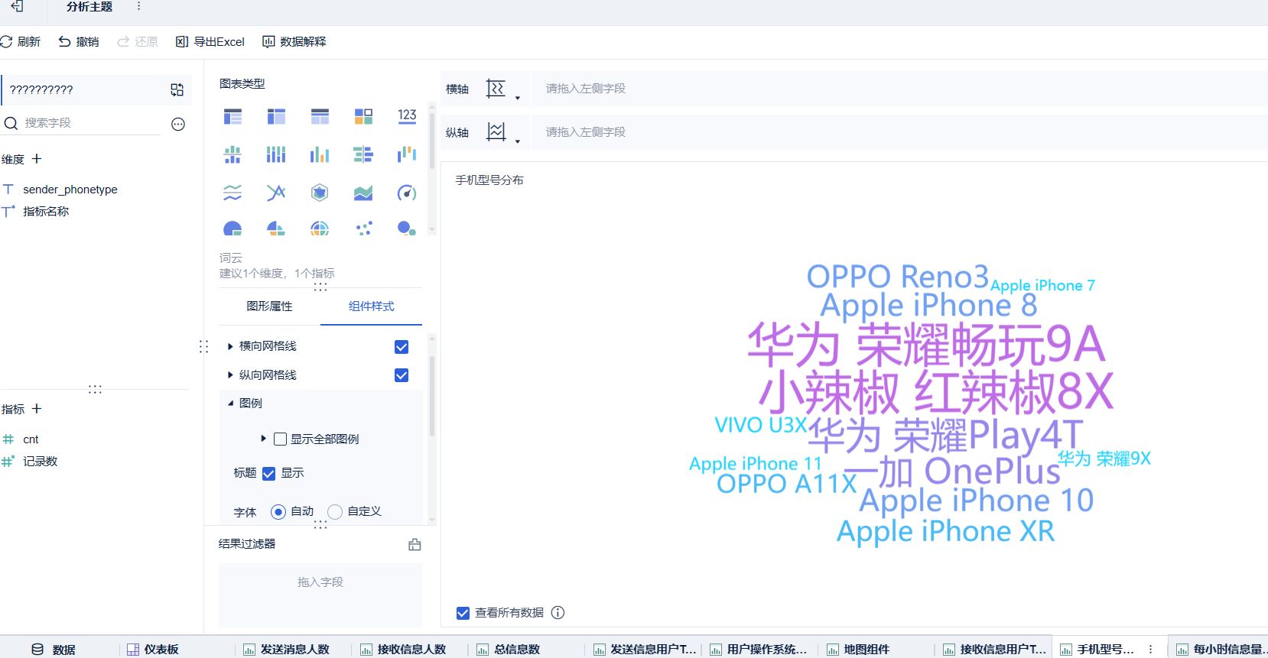This screenshot has width=1268, height=658.
Task: Click the 还原 redo button
Action: point(138,41)
